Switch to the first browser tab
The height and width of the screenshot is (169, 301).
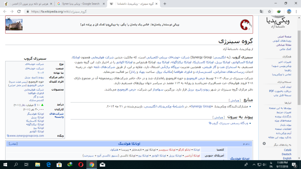tap(29, 4)
